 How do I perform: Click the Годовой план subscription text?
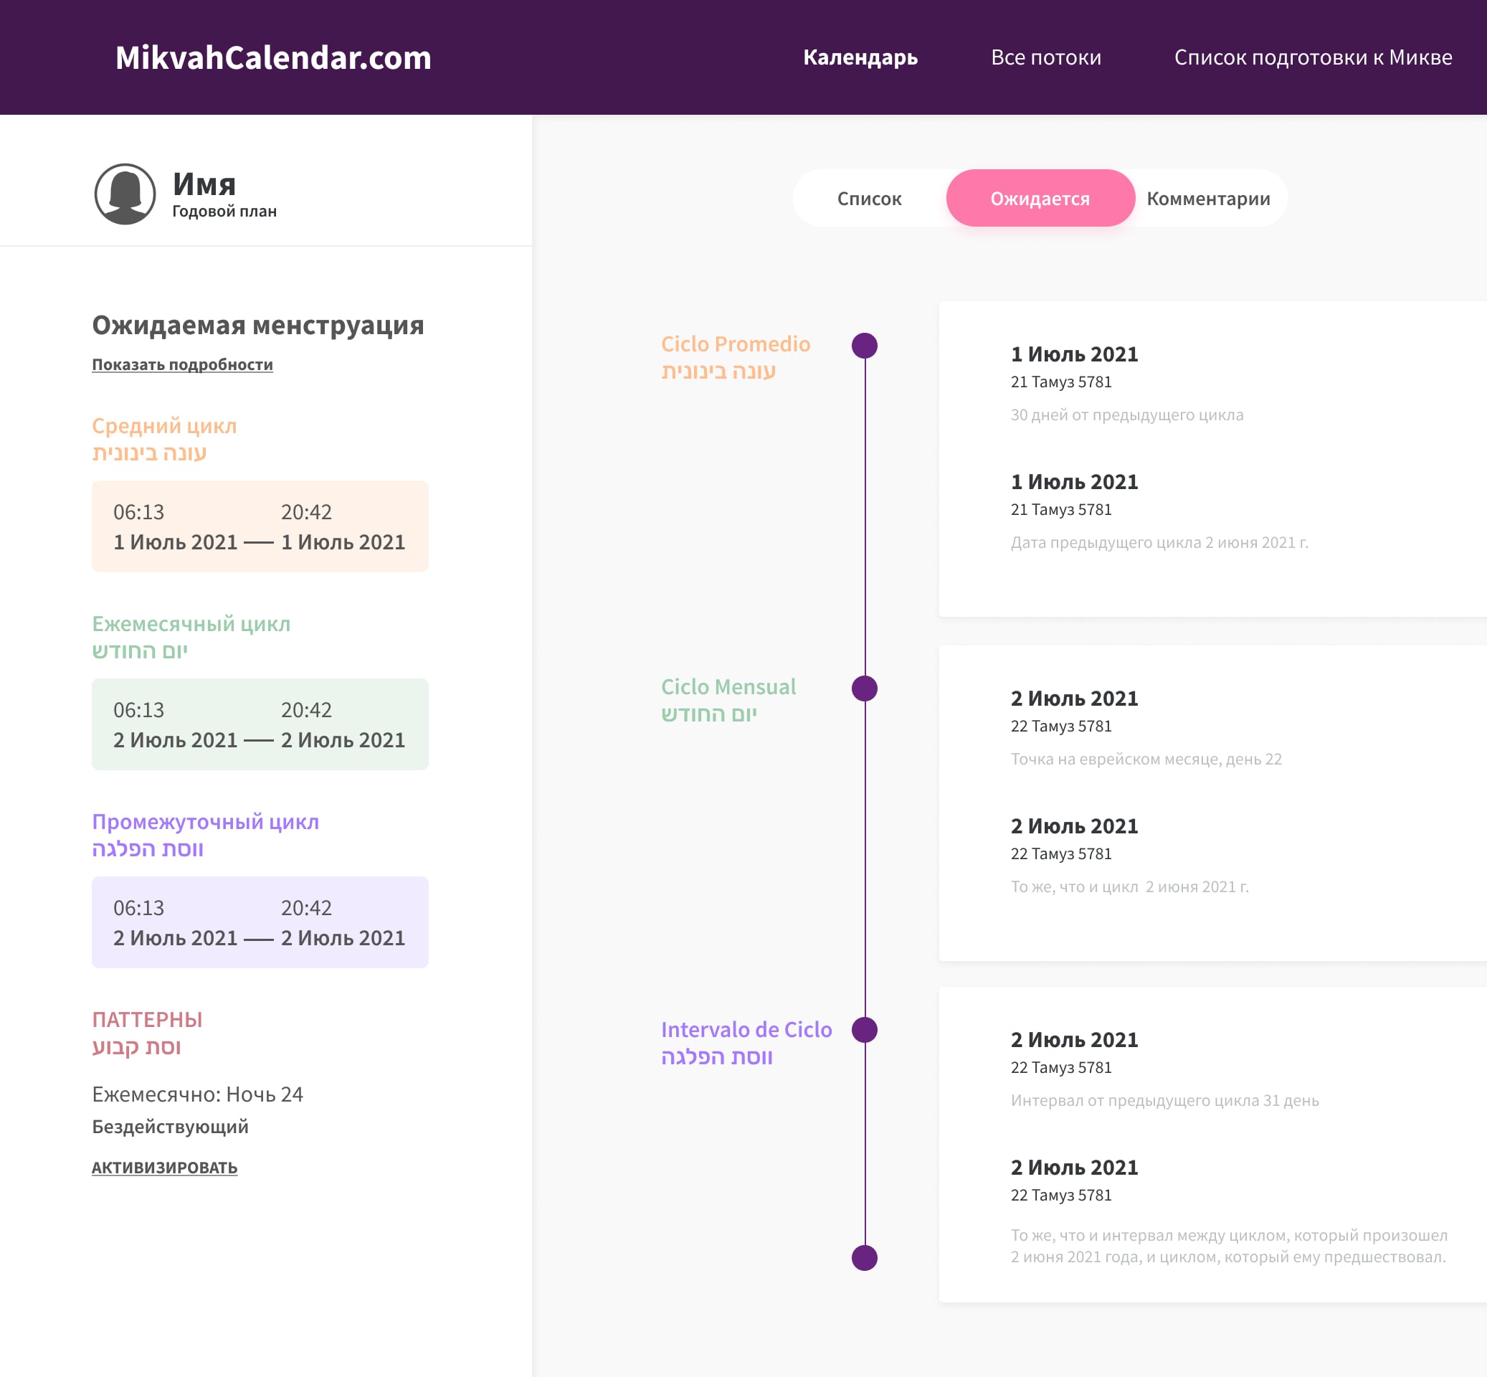click(224, 212)
